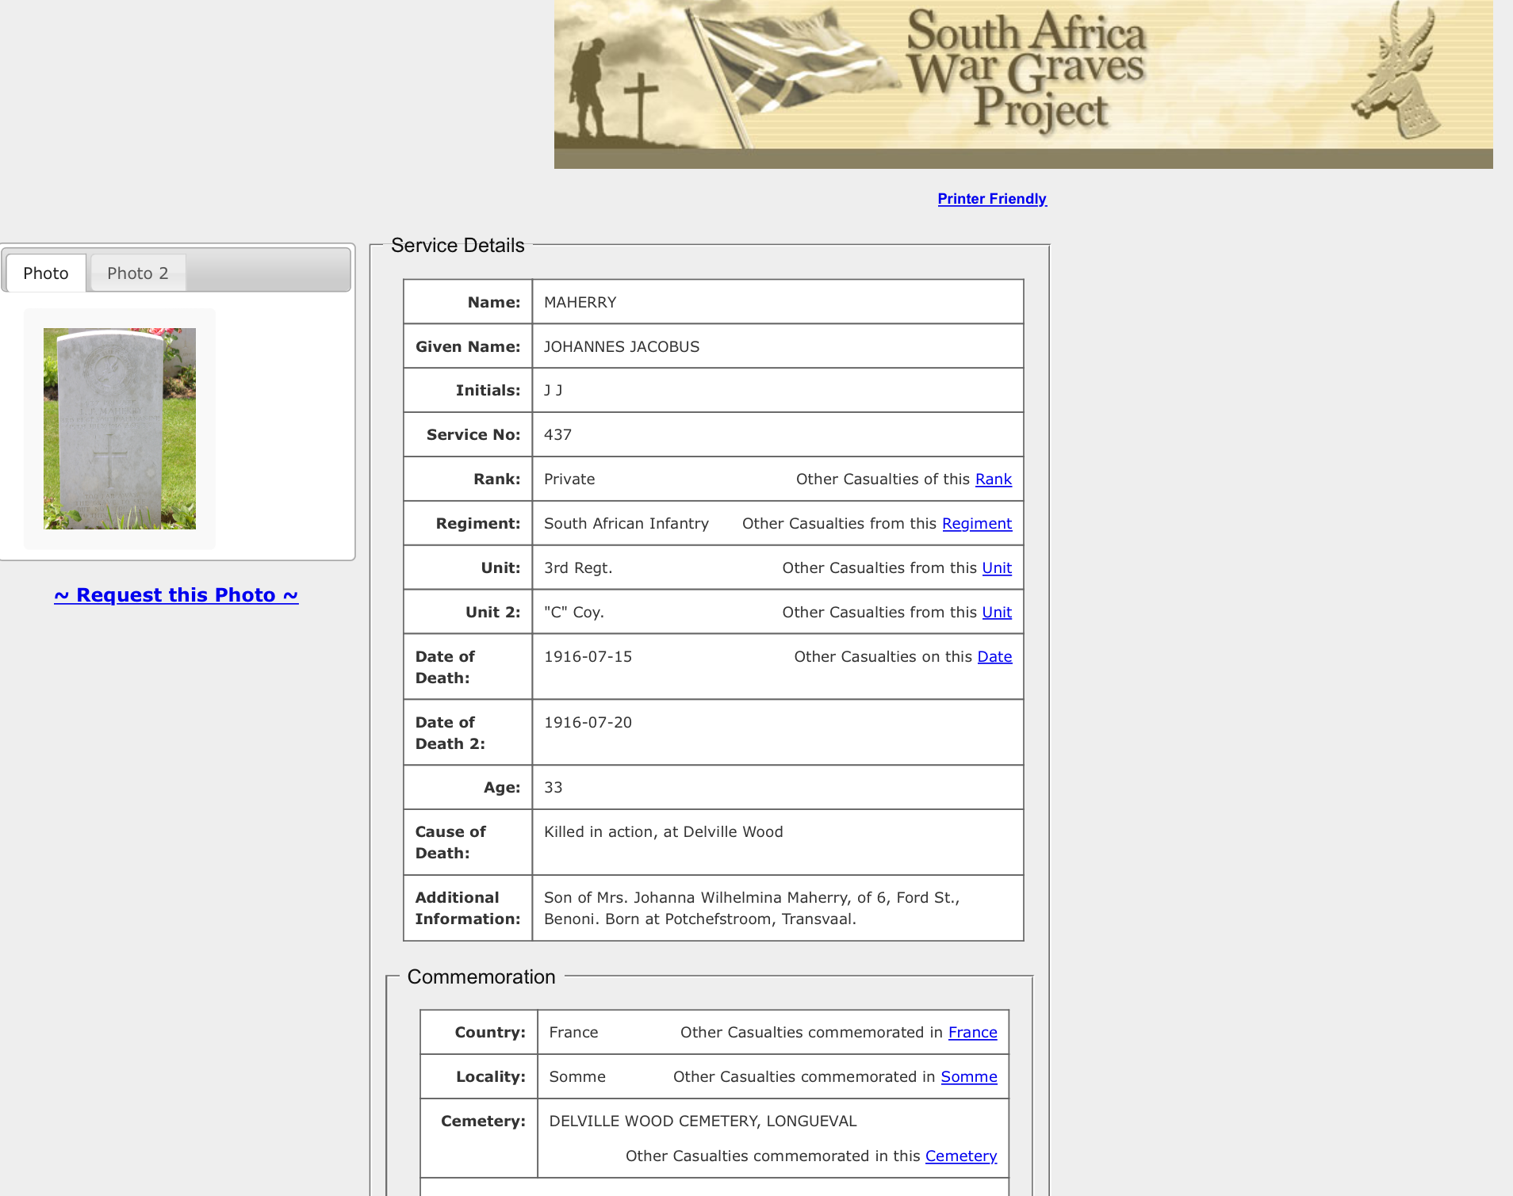View other casualties on this Date

point(994,657)
